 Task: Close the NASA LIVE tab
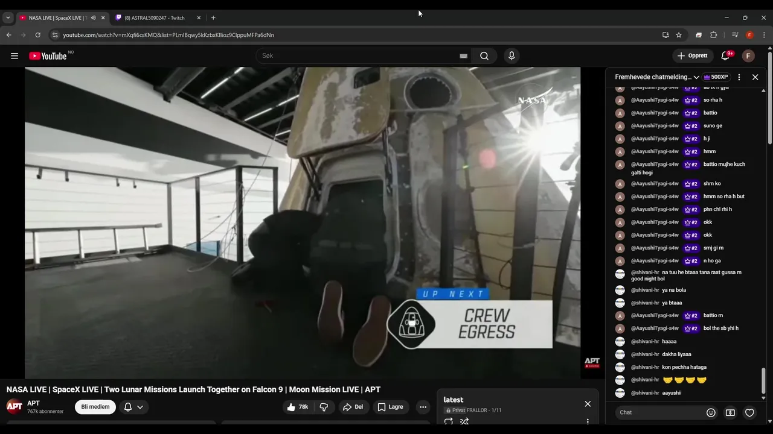(103, 18)
